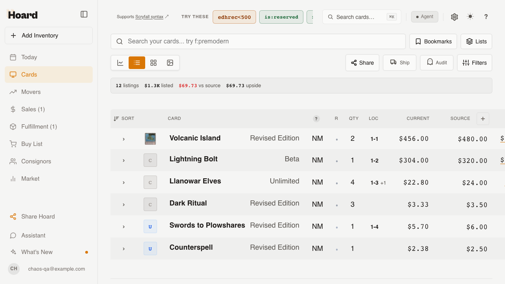Toggle the Agent mode pill
505x284 pixels.
pyautogui.click(x=425, y=17)
